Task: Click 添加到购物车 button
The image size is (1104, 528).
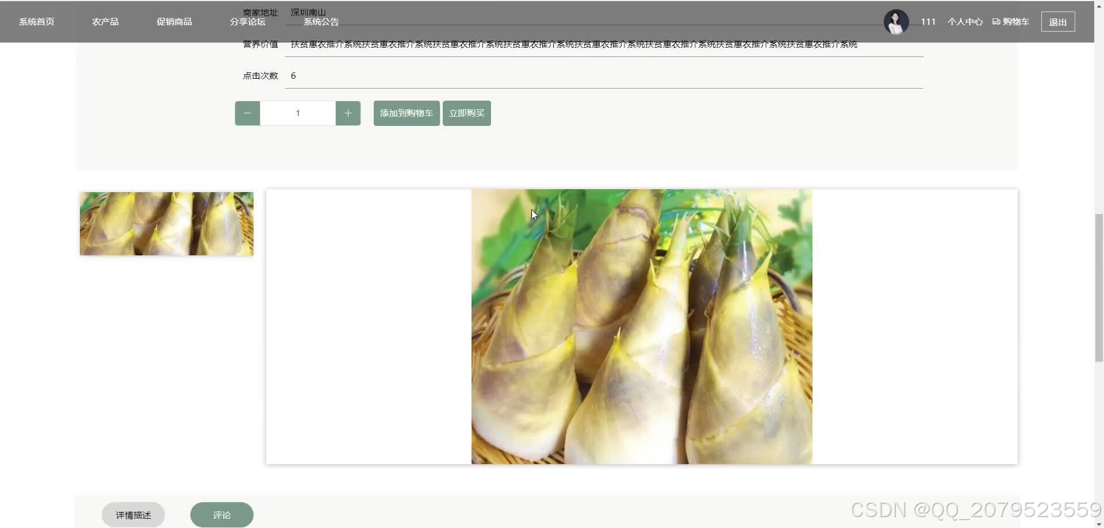Action: pyautogui.click(x=407, y=113)
